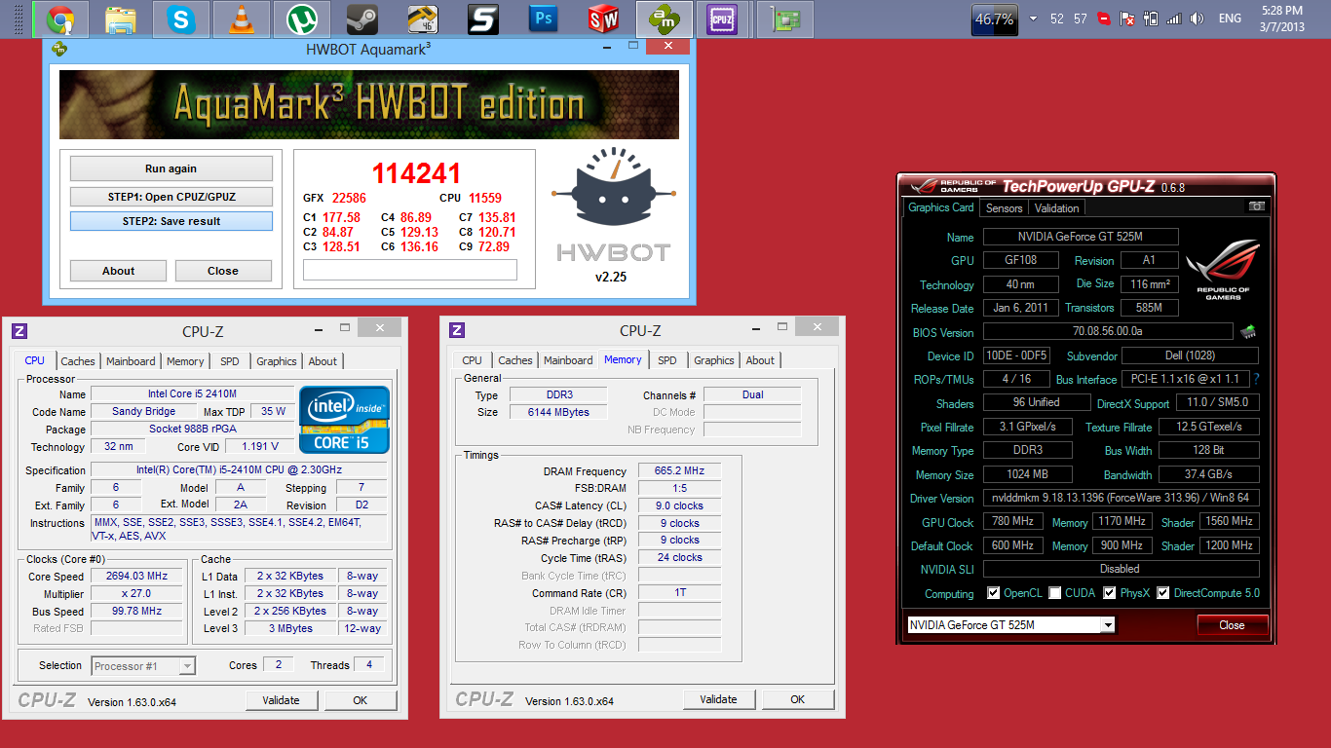The image size is (1331, 748).
Task: Open the Validation tab in GPU-Z
Action: tap(1056, 208)
